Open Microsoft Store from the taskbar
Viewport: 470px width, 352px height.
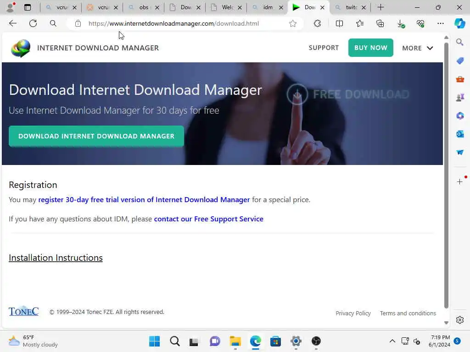click(x=275, y=341)
